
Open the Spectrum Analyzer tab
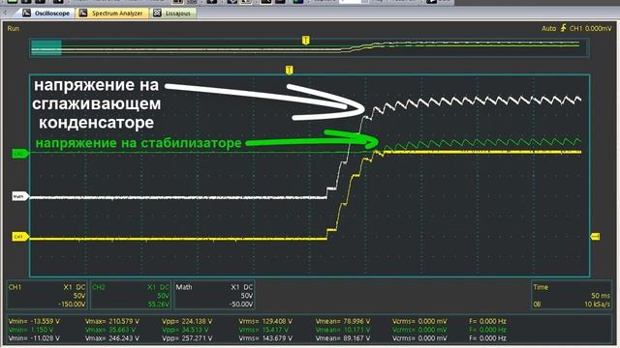pyautogui.click(x=112, y=13)
